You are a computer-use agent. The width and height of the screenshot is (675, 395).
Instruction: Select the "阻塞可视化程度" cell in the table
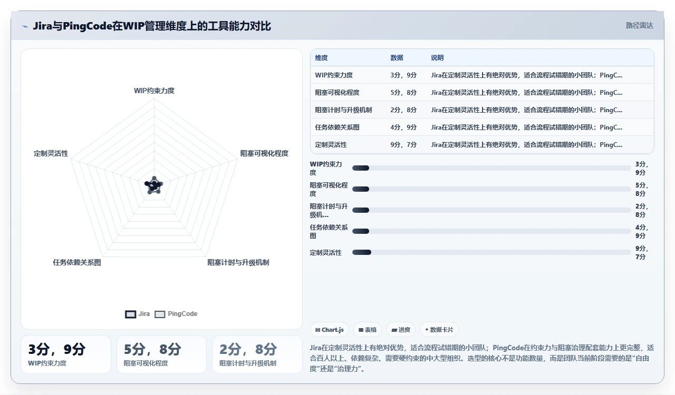click(348, 93)
